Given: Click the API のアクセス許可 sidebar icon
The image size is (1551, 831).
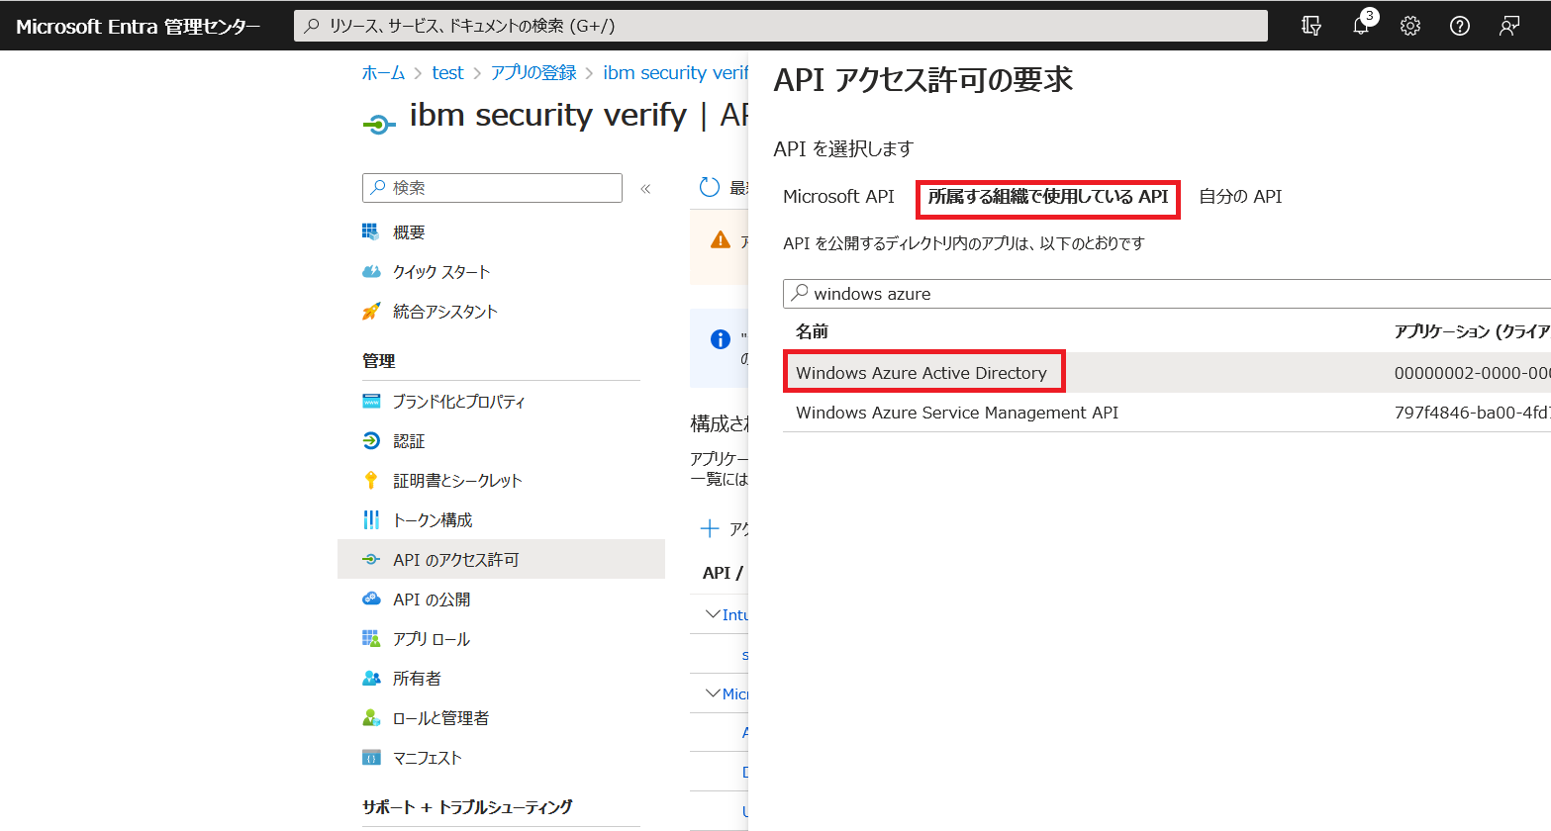Looking at the screenshot, I should point(371,559).
